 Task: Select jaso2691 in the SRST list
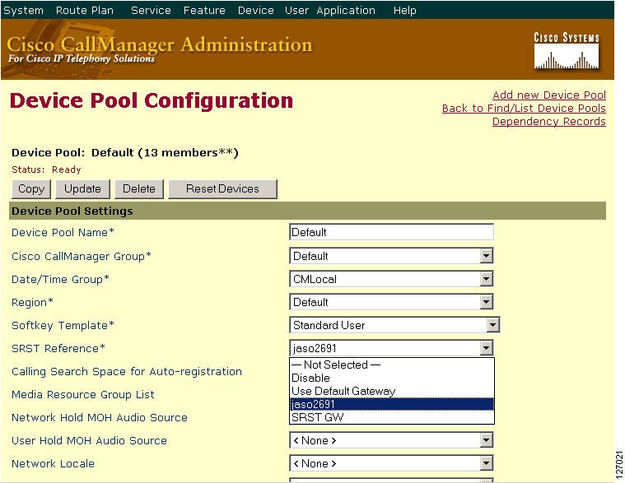tap(392, 404)
